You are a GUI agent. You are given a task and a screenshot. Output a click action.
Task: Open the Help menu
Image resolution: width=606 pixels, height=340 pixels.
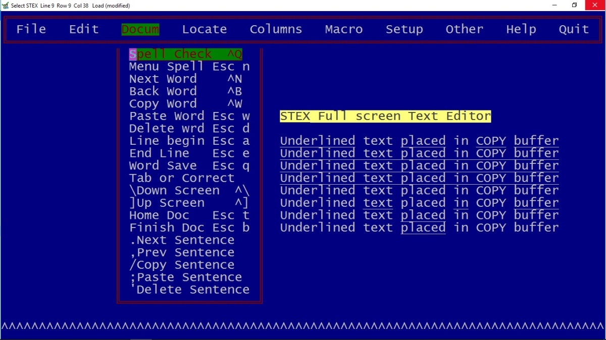click(x=521, y=29)
